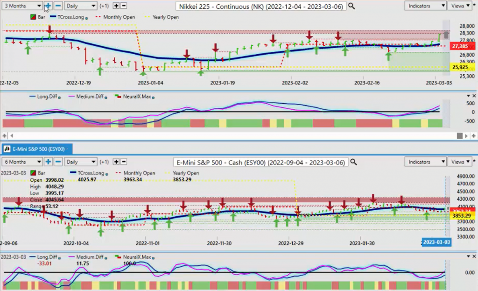478x291 pixels.
Task: Open the Indicators dropdown on the Nikkei chart
Action: 425,6
